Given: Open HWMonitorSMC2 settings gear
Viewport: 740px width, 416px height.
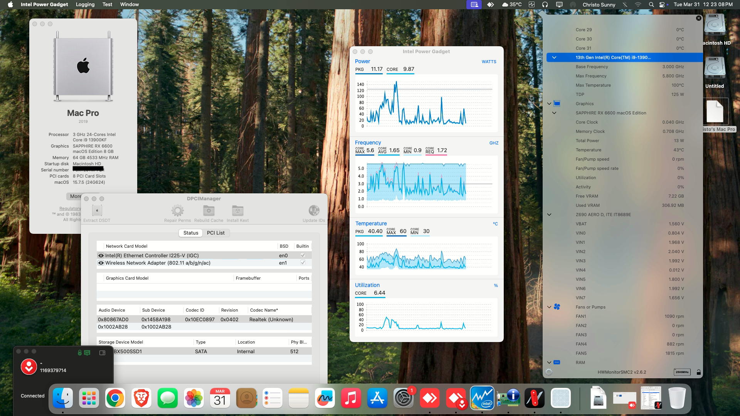Looking at the screenshot, I should tap(549, 372).
